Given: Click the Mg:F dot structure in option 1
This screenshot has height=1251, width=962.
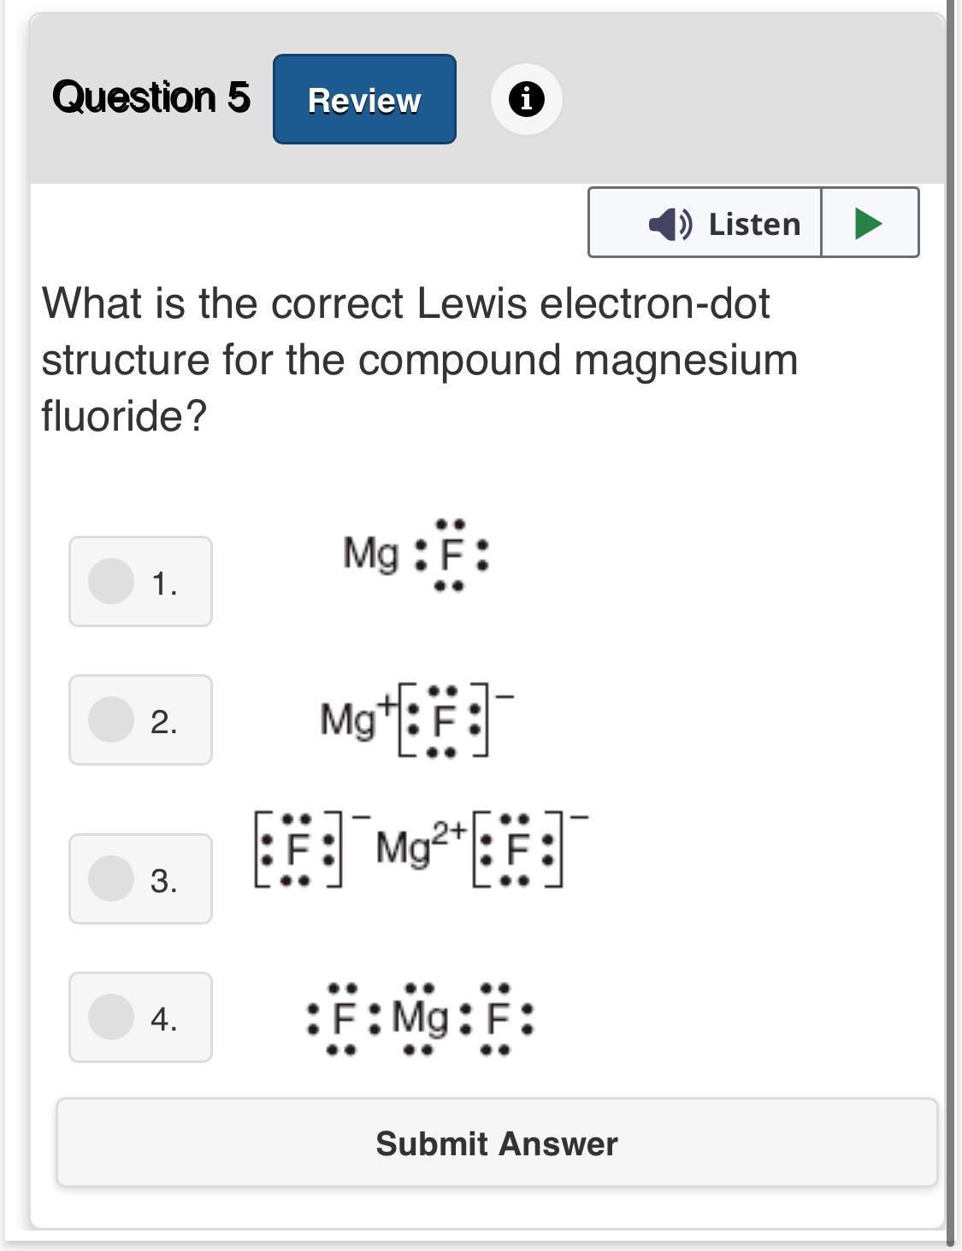Looking at the screenshot, I should 416,555.
